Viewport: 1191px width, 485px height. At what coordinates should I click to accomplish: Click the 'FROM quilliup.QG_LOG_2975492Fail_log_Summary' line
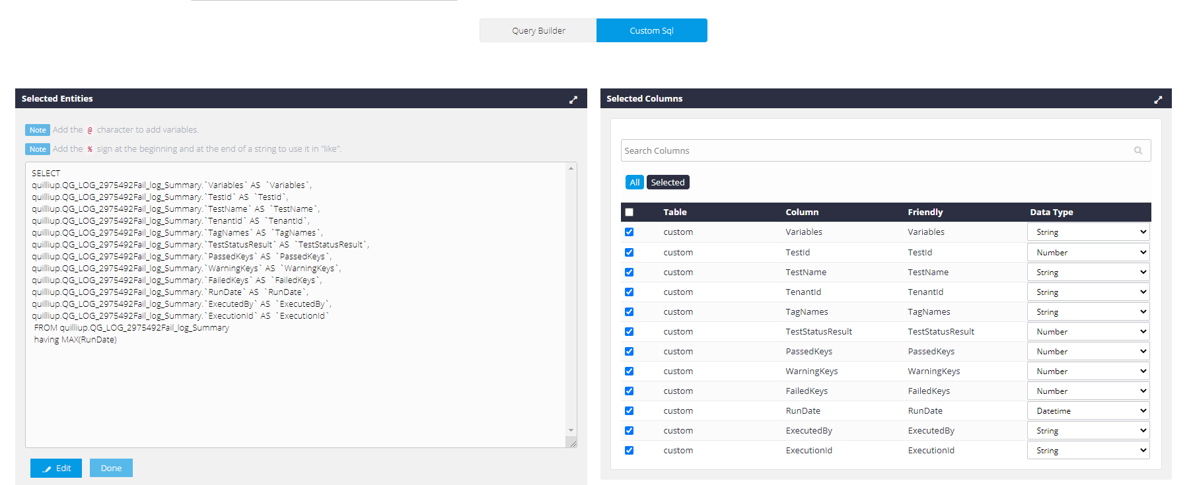[131, 328]
